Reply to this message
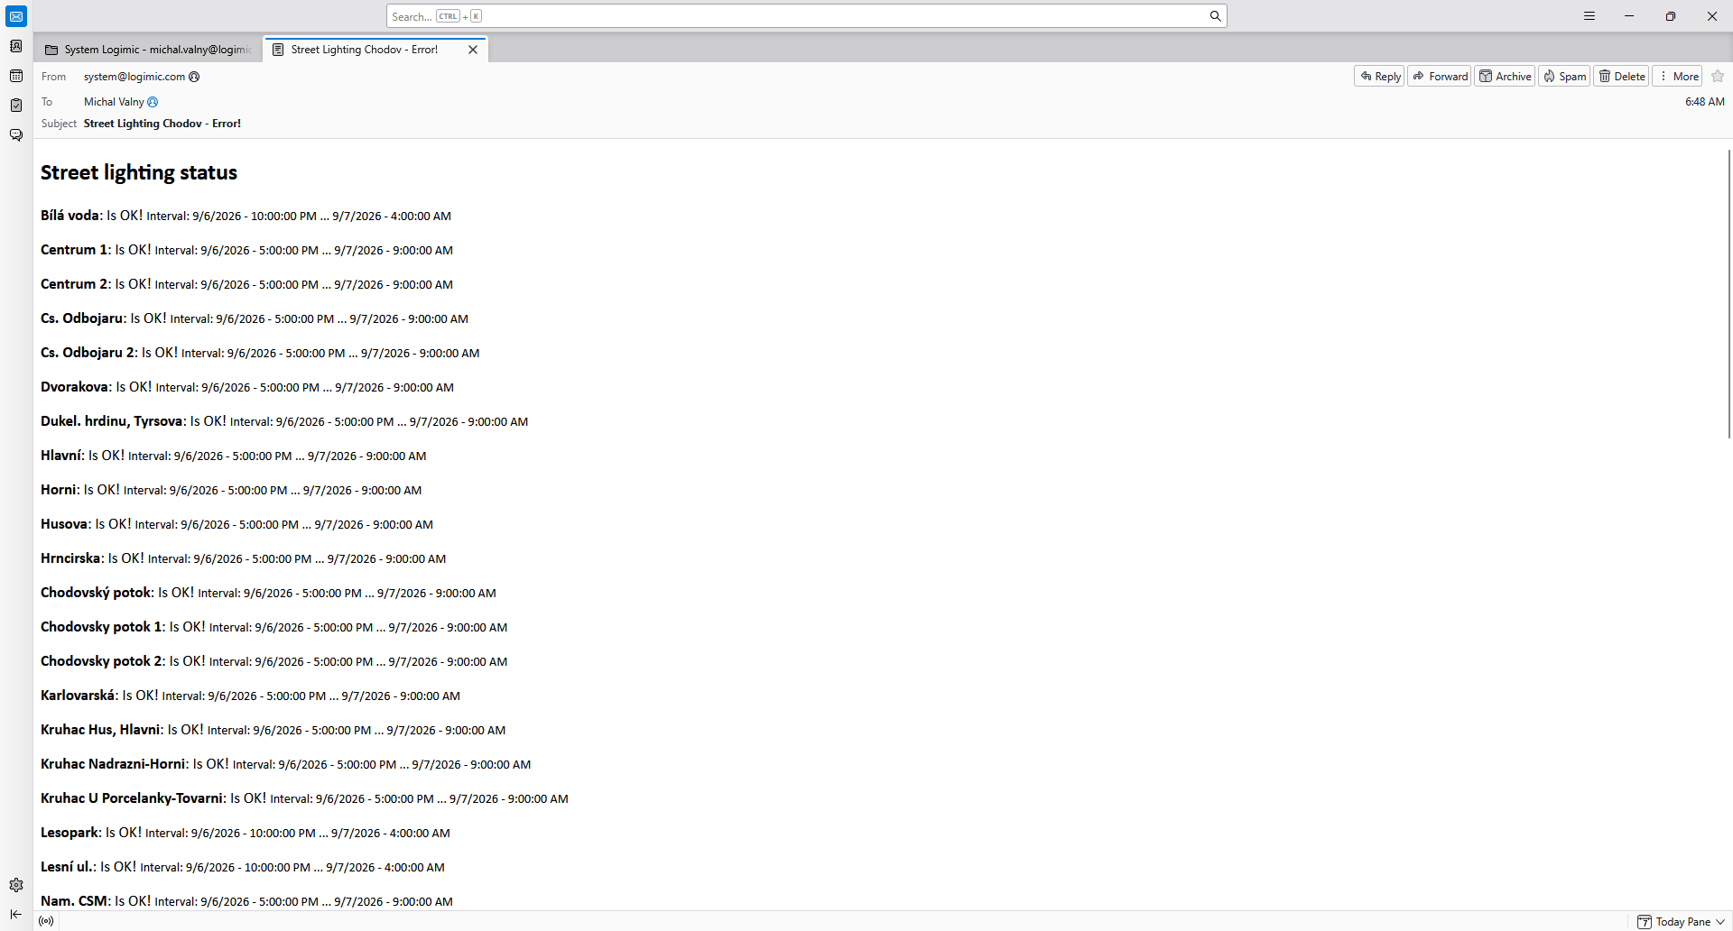This screenshot has height=931, width=1733. click(x=1379, y=77)
